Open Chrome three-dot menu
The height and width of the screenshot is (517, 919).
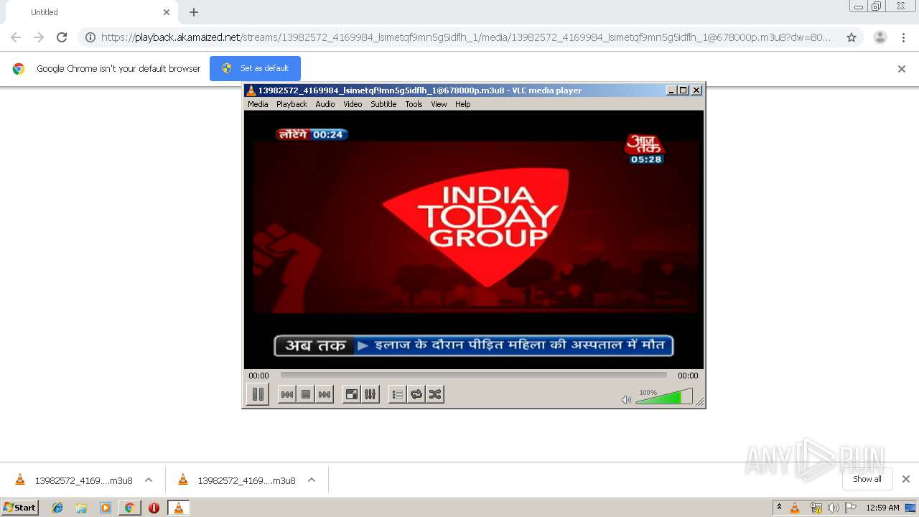pyautogui.click(x=903, y=37)
